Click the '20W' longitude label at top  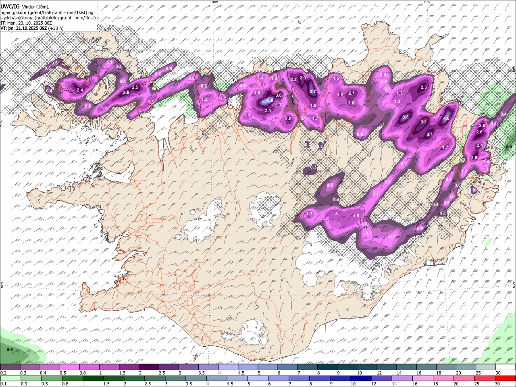click(x=214, y=2)
